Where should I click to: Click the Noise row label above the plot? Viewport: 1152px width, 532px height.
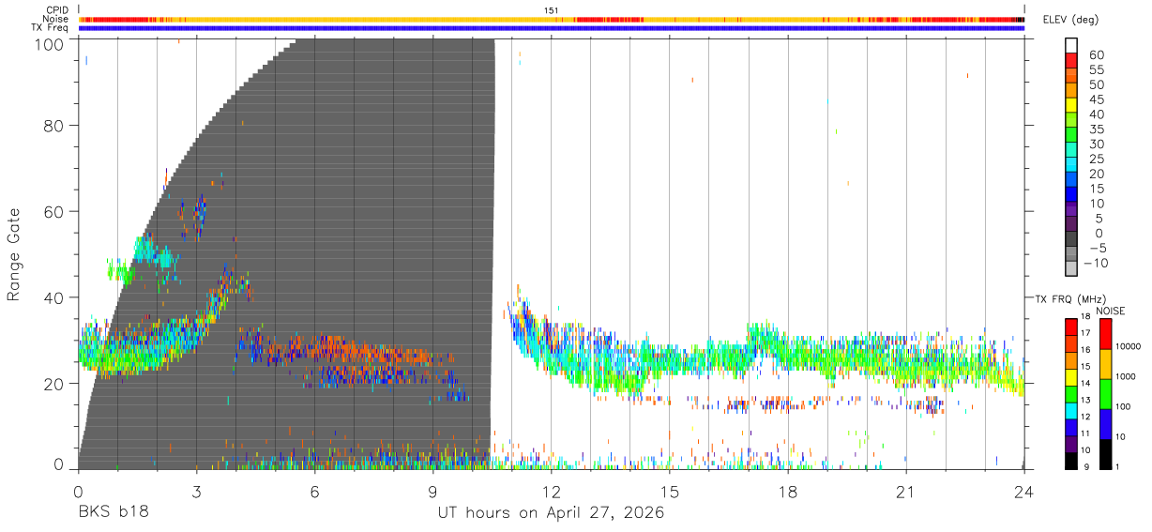point(56,19)
